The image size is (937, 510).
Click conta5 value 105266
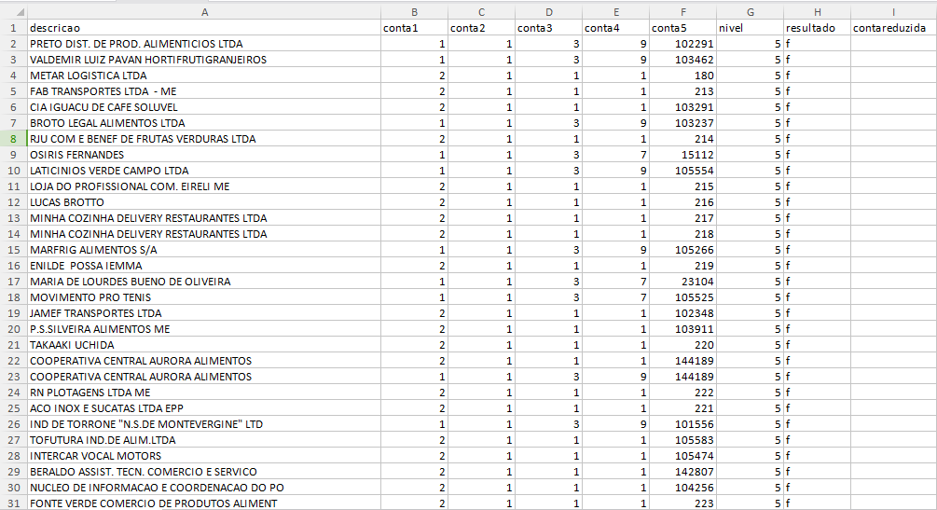click(683, 250)
